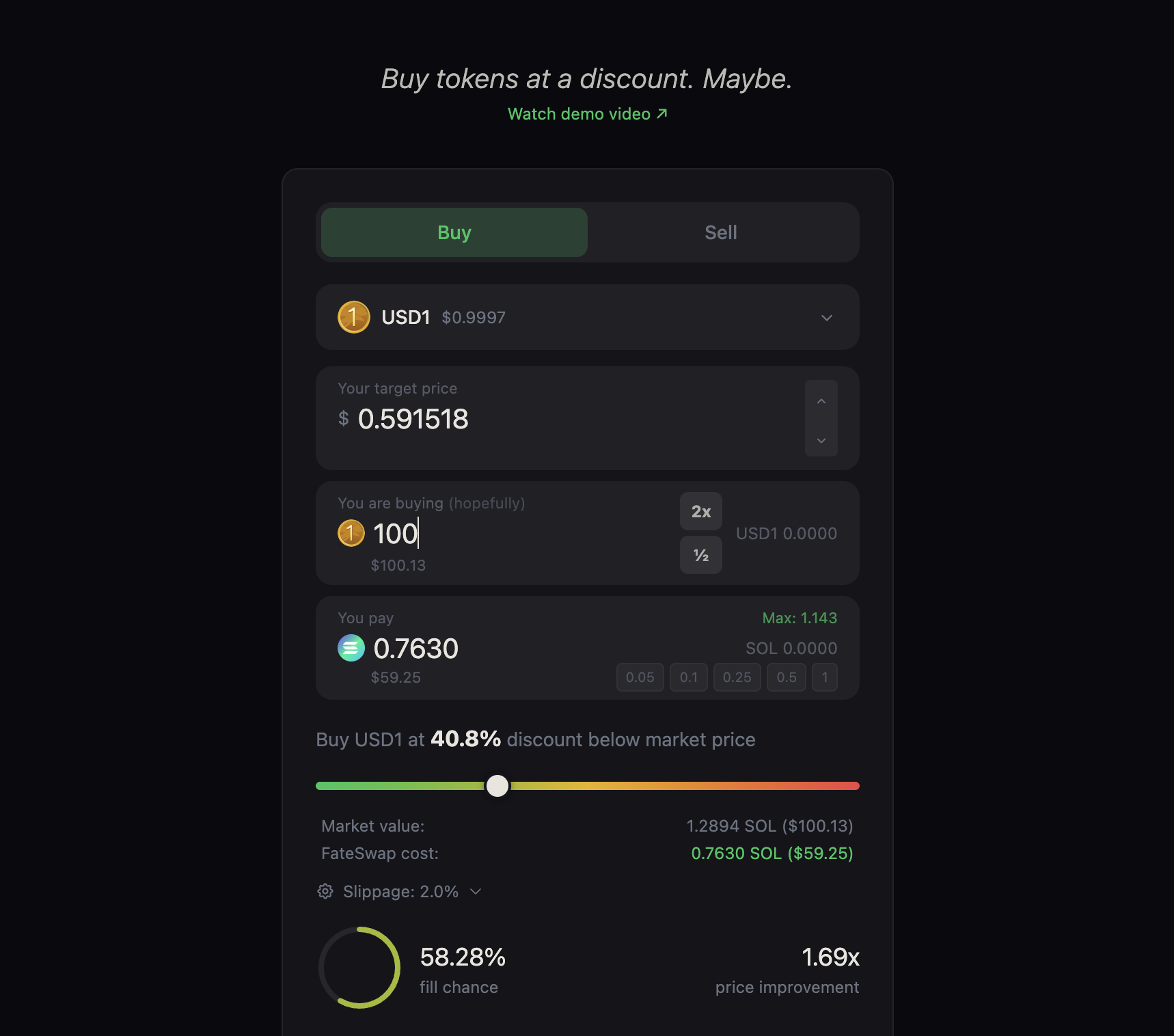Collapse the token selector chevron
This screenshot has height=1036, width=1174.
point(826,317)
